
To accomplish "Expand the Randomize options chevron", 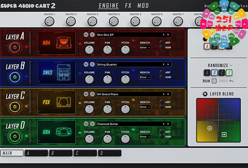I will coord(231,65).
